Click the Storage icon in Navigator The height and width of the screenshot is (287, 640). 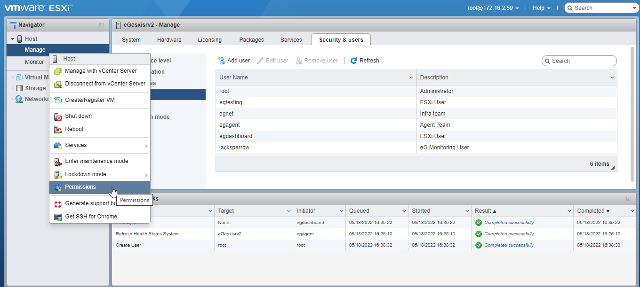click(19, 88)
